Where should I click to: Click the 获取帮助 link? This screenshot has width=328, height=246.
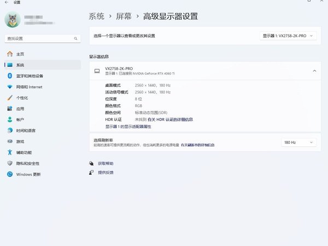coord(106,163)
